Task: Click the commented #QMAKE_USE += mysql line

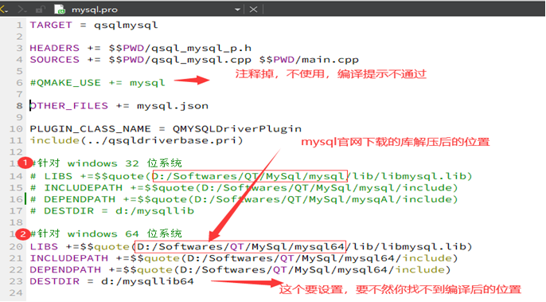Action: [x=97, y=83]
